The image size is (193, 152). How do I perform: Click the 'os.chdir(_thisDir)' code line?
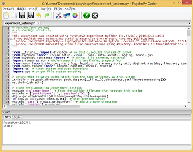pos(28,83)
